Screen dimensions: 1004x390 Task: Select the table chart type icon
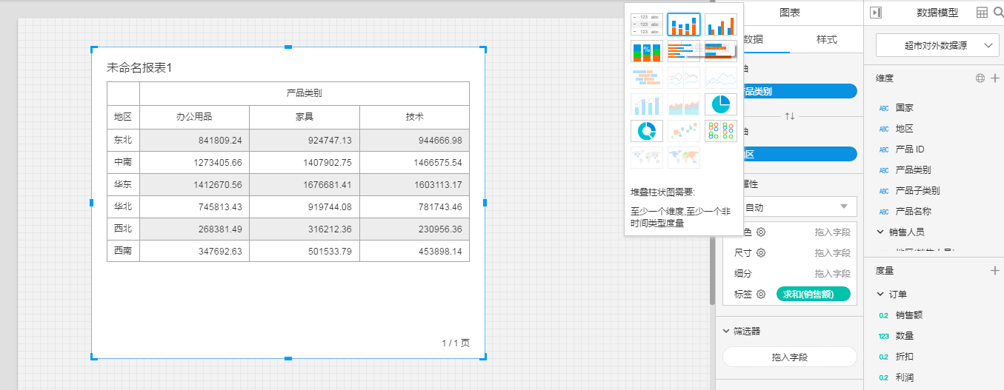point(646,24)
